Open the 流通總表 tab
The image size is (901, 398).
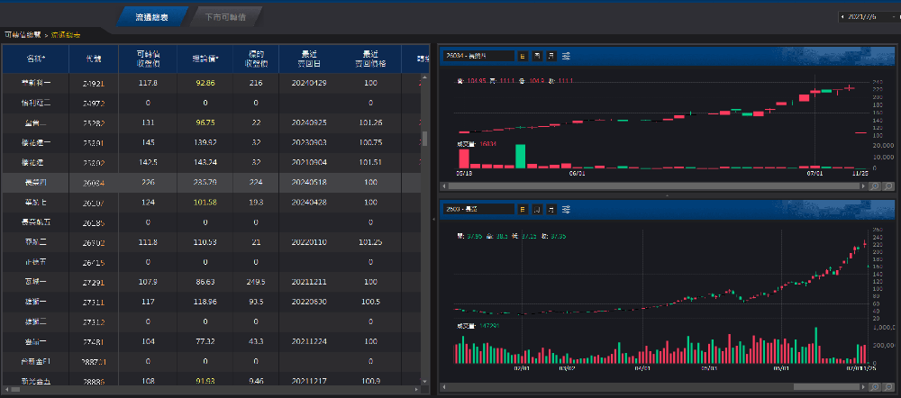[151, 17]
